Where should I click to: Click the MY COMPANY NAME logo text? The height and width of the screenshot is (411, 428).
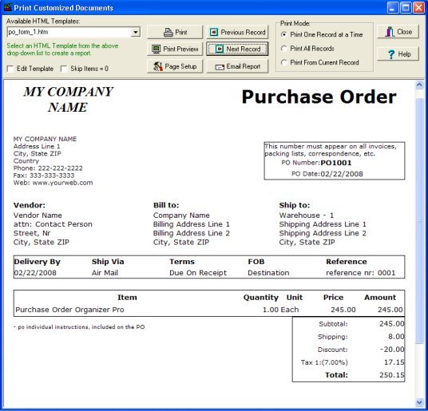pos(68,99)
